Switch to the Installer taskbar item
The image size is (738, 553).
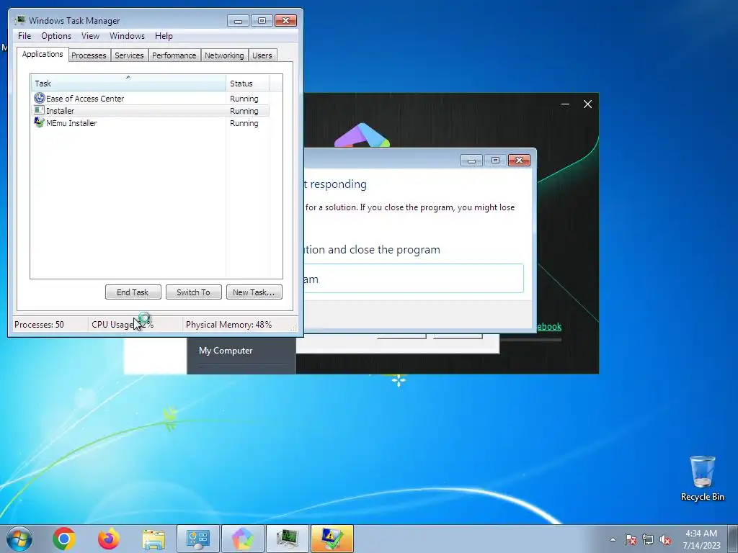(332, 539)
